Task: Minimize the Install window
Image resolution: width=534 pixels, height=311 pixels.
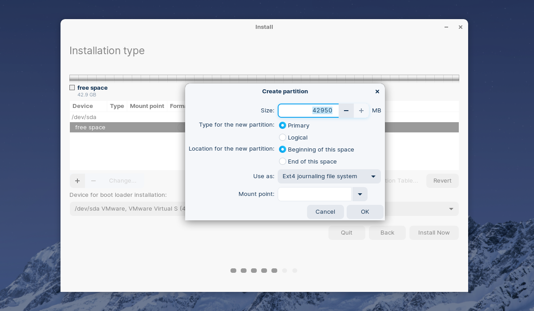Action: point(446,27)
